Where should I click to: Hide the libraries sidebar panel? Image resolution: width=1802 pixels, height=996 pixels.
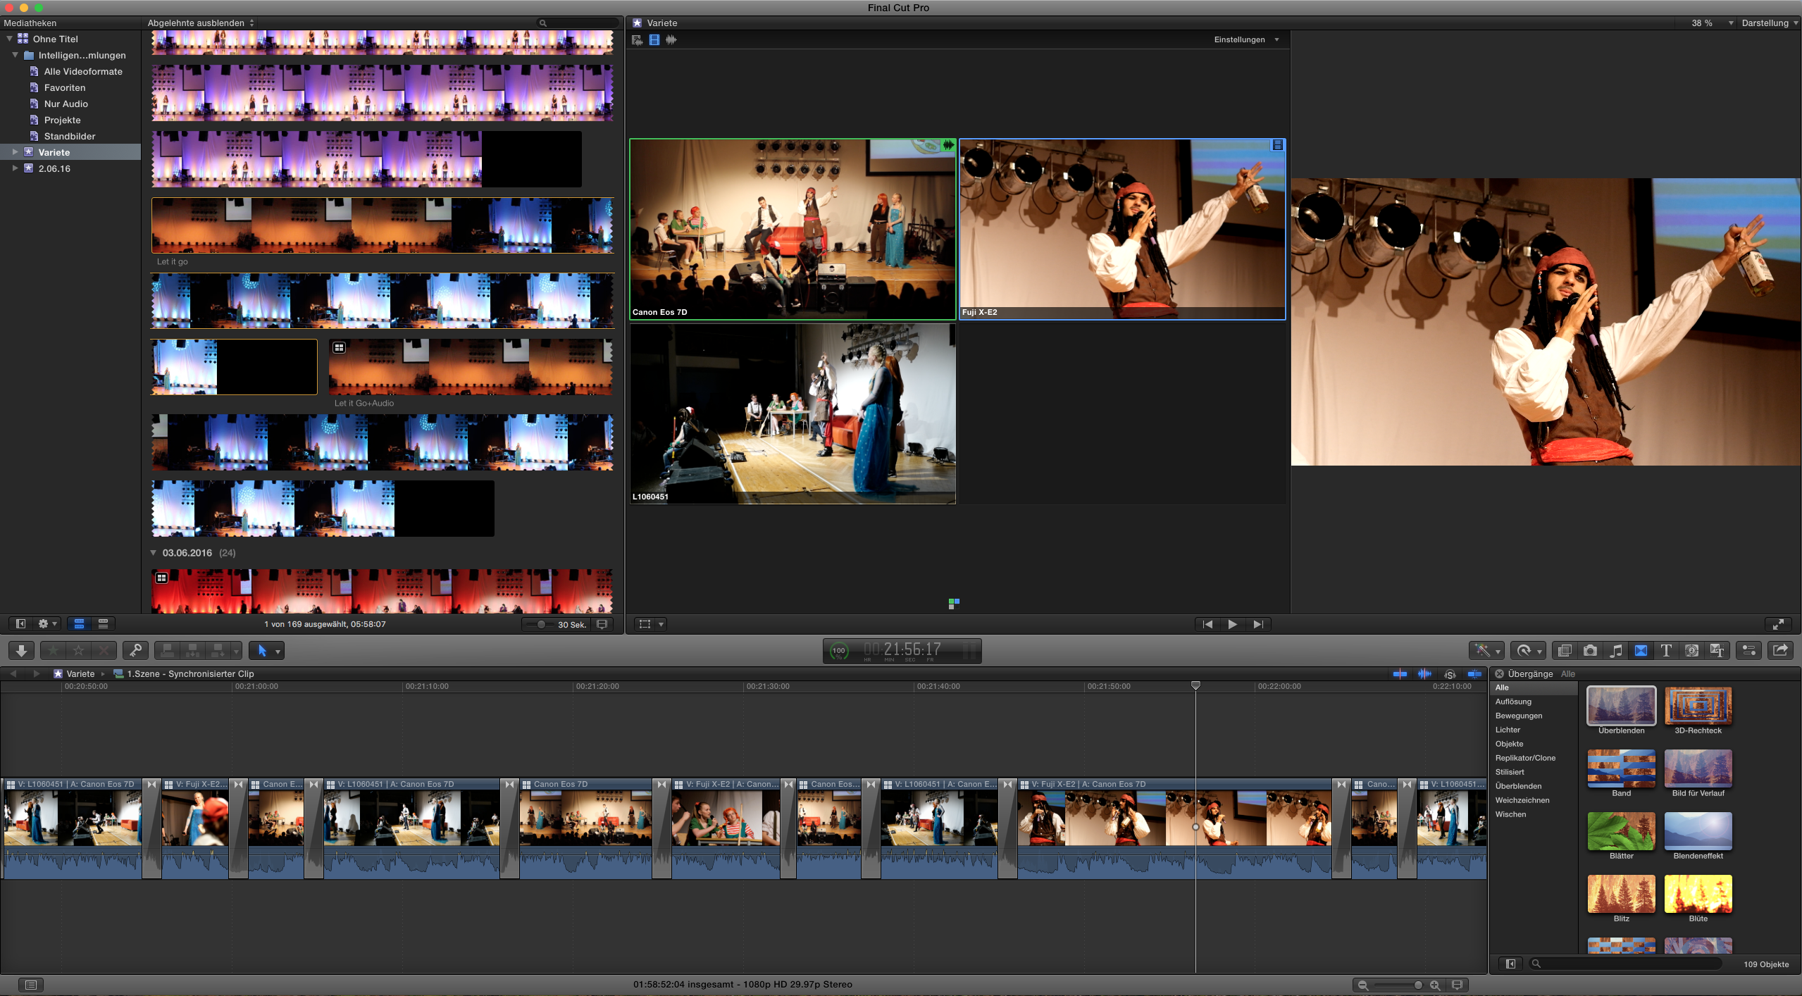[20, 624]
